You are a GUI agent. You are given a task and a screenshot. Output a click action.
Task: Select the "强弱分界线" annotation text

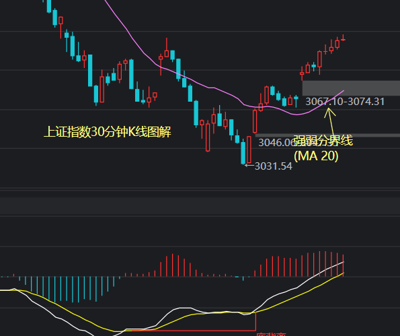click(323, 141)
